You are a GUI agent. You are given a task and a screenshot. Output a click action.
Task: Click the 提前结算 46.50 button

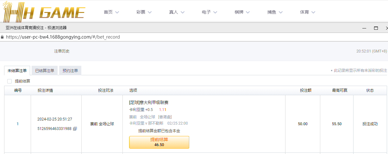[x=159, y=142]
